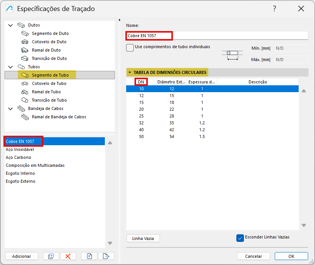Click the Ramal de Duto icon

pyautogui.click(x=25, y=50)
